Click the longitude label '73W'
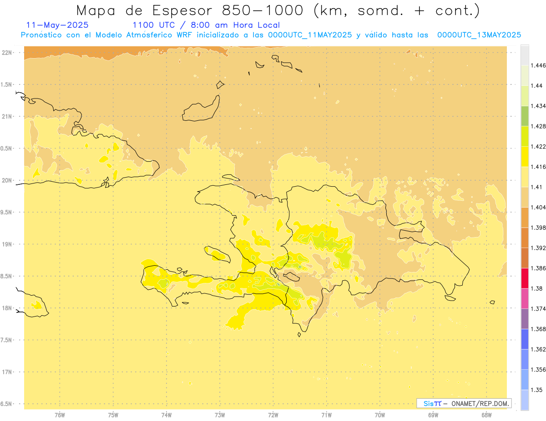 [220, 415]
